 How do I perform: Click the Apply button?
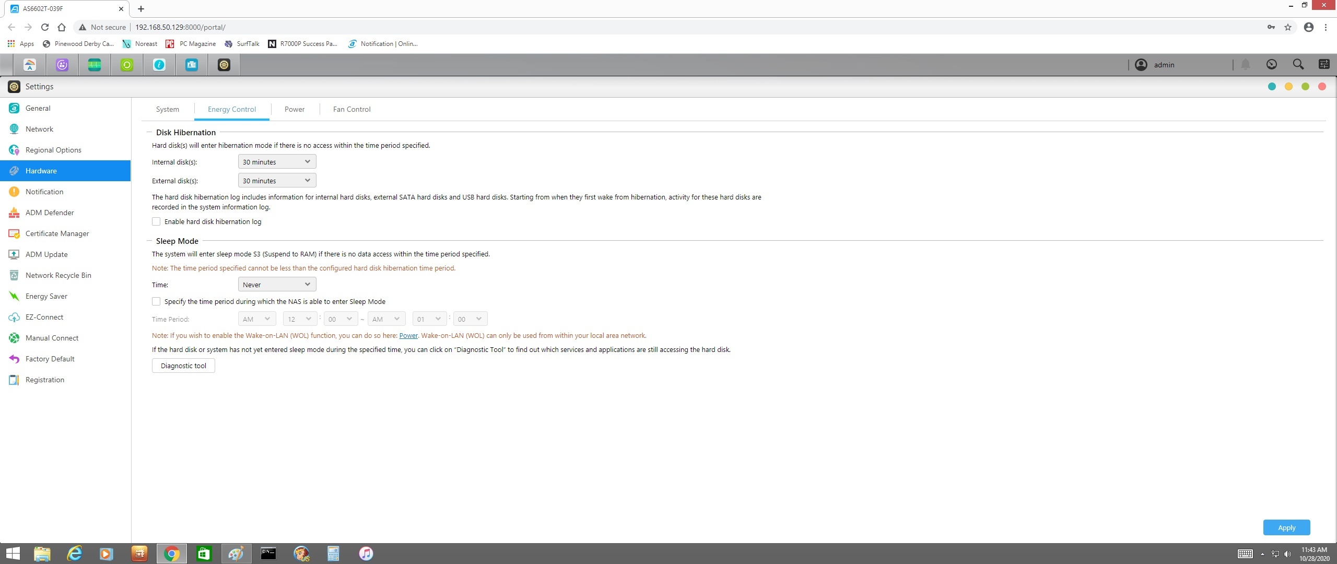point(1286,527)
